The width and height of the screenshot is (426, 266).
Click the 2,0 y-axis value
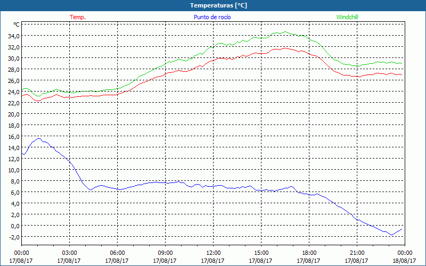click(x=15, y=215)
